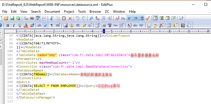Toggle auto indent

pos(135,18)
